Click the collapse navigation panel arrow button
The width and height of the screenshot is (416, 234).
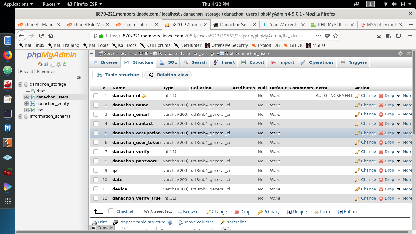point(92,53)
